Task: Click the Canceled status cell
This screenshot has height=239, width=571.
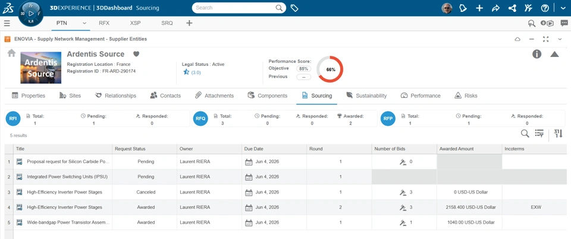Action: [x=146, y=192]
